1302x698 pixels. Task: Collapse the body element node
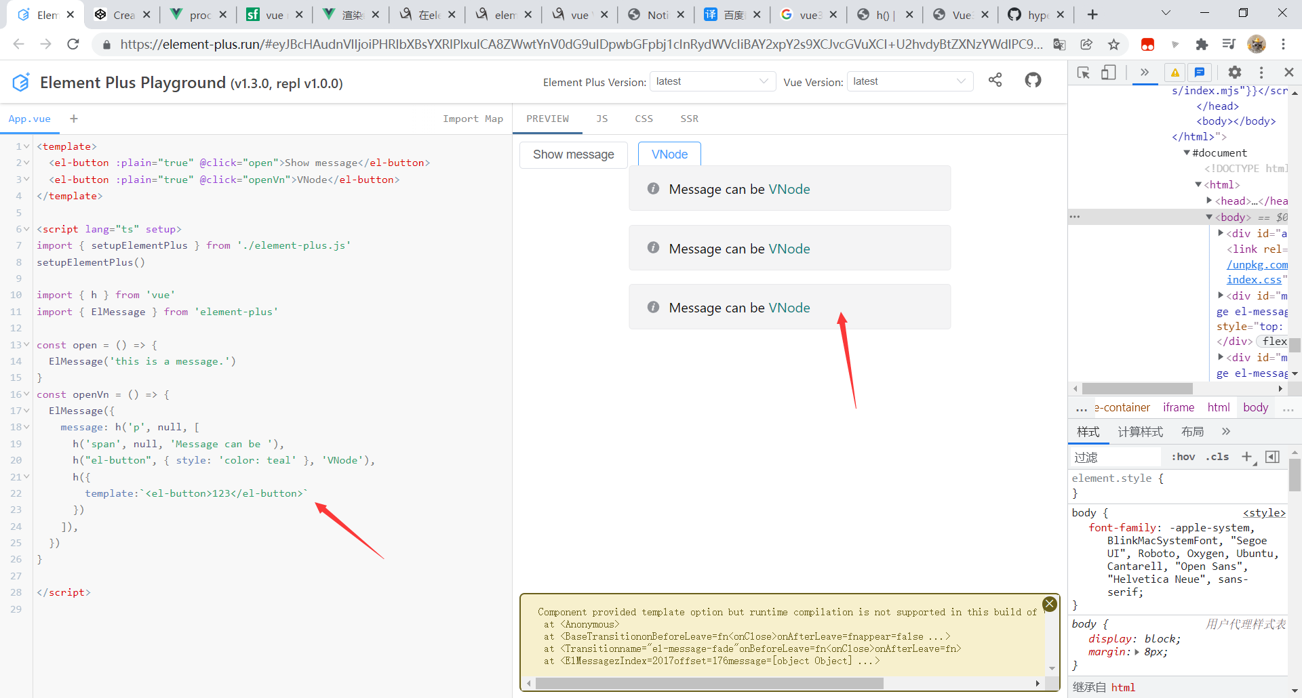1209,217
